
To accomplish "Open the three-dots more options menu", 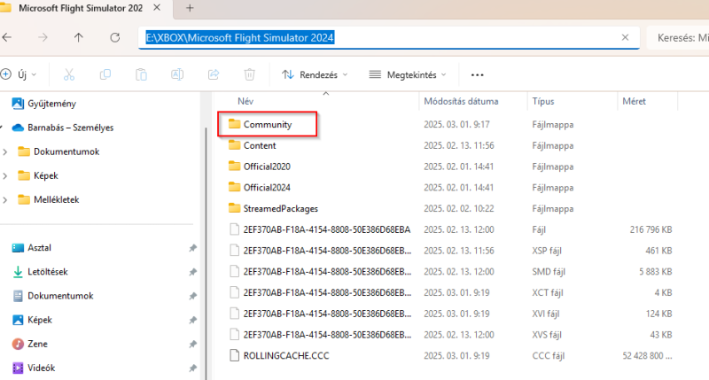I will point(477,75).
